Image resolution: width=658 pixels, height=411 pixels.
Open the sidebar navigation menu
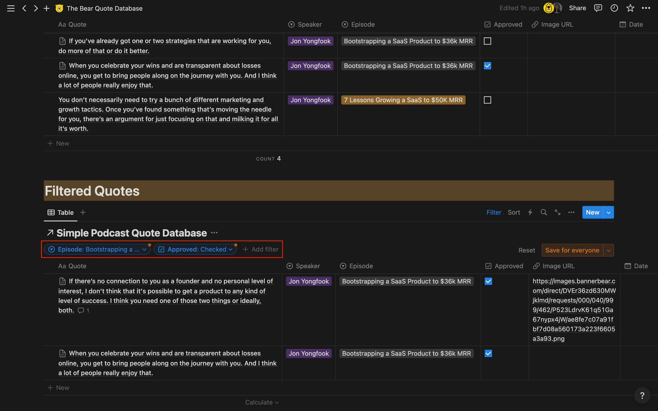point(11,8)
